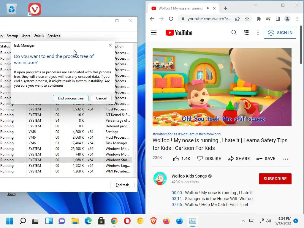Open the Wolfoo Kids Songs channel avatar
This screenshot has height=228, width=304.
tap(160, 178)
